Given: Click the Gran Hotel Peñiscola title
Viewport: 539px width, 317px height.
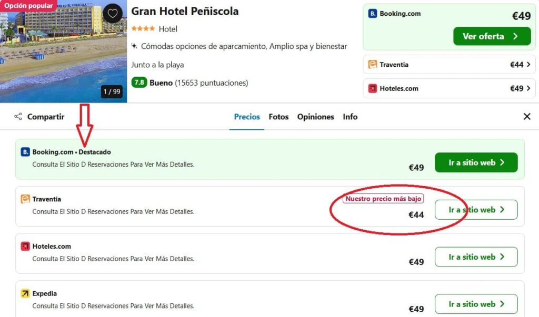Looking at the screenshot, I should pyautogui.click(x=185, y=12).
